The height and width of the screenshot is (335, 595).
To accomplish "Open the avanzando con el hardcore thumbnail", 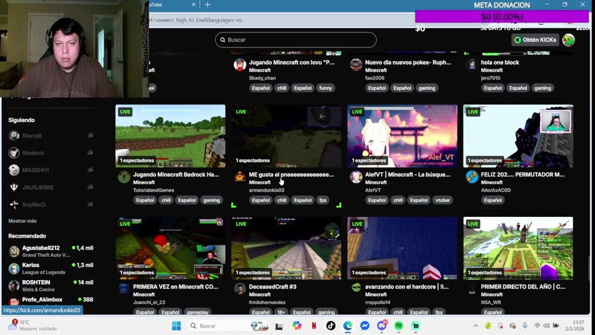I will [x=402, y=248].
